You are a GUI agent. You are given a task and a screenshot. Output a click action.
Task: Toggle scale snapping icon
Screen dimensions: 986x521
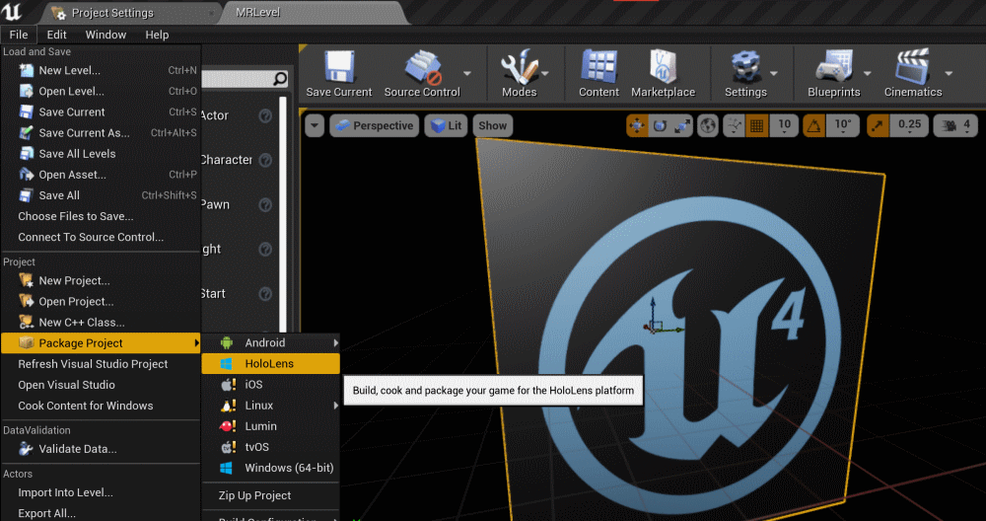tap(878, 126)
